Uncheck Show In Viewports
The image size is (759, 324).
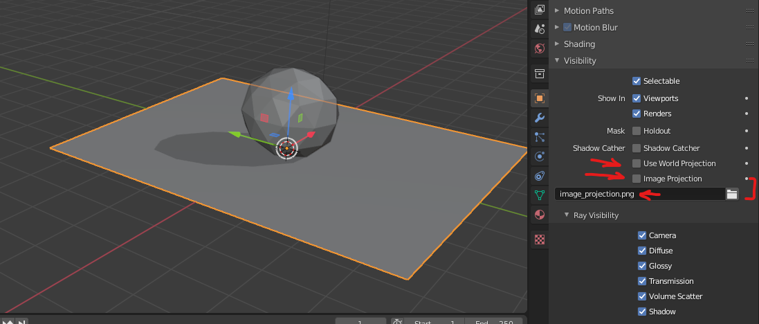637,98
